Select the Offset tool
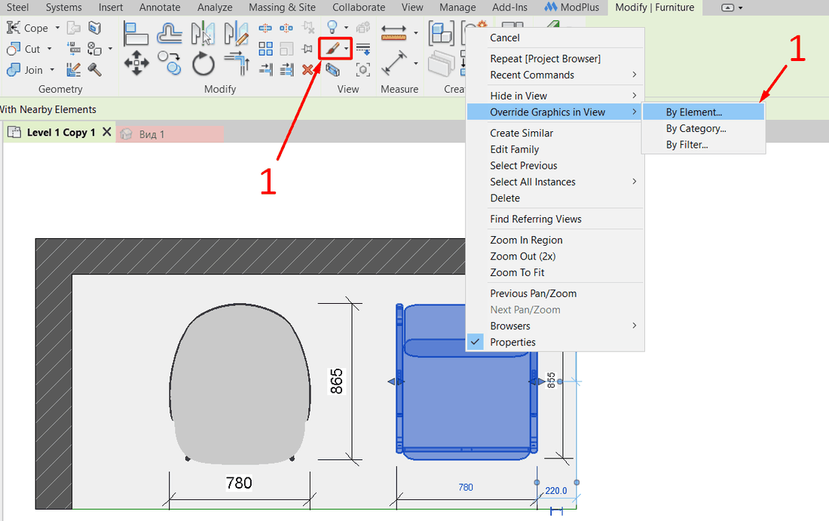The height and width of the screenshot is (521, 829). click(x=170, y=34)
